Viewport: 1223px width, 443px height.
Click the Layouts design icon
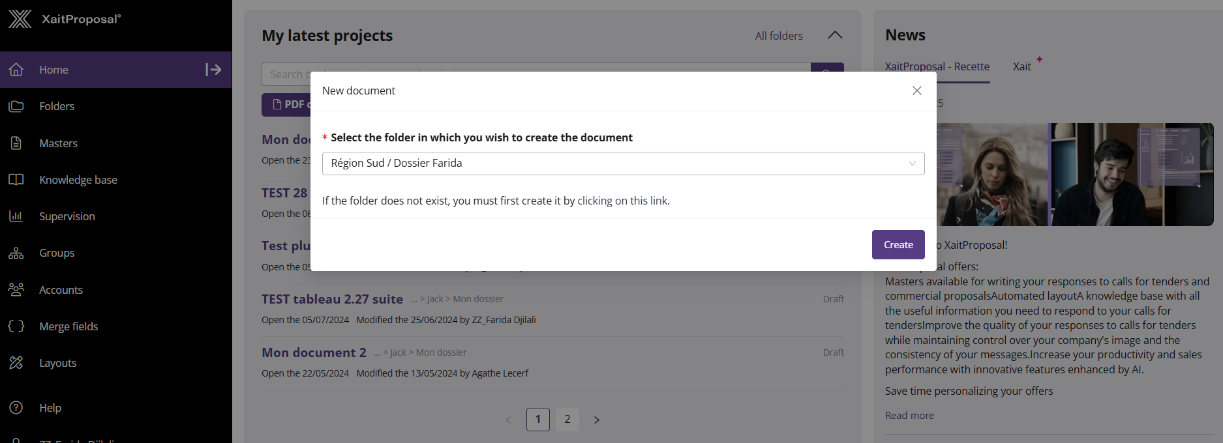coord(16,363)
